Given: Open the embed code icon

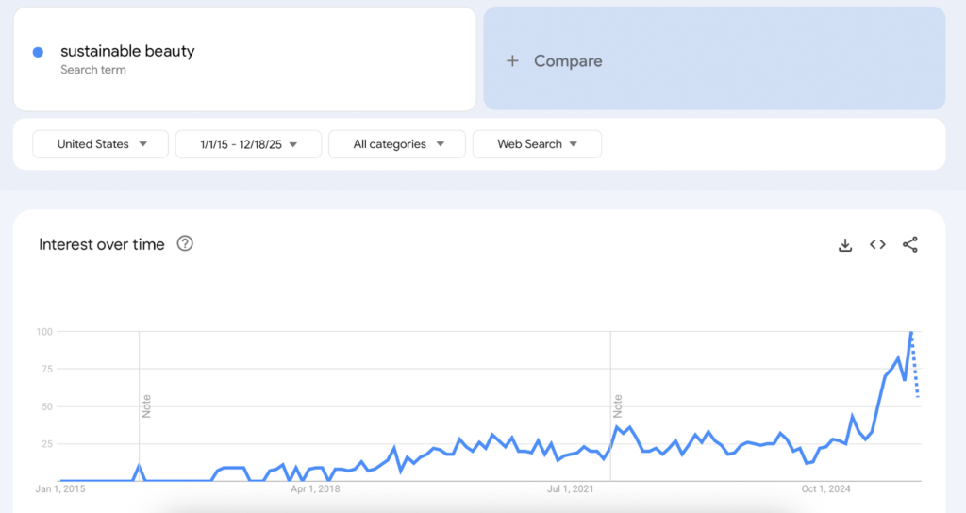Looking at the screenshot, I should 877,245.
